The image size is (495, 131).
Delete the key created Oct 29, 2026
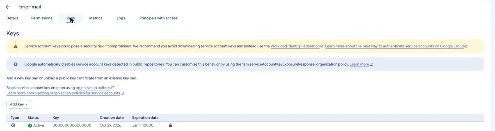coord(170,125)
